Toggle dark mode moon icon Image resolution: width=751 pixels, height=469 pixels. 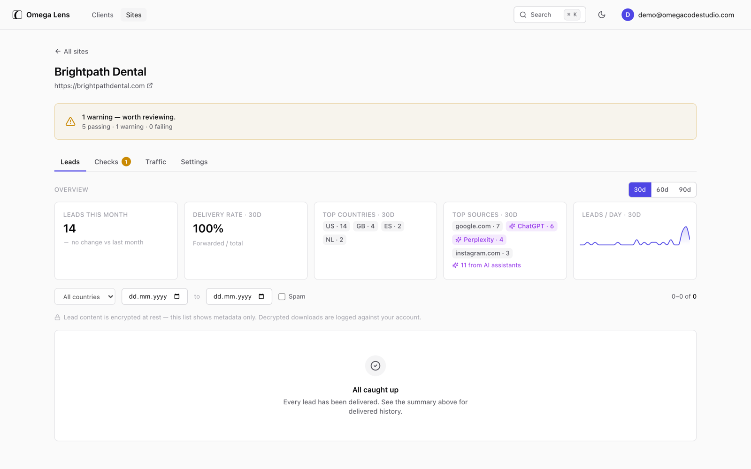click(602, 15)
